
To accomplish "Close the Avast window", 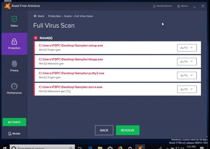I will tap(203, 6).
